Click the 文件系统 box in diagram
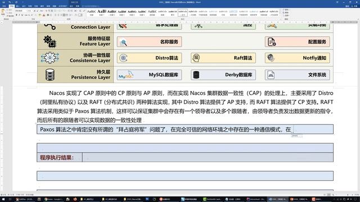 pyautogui.click(x=298, y=75)
